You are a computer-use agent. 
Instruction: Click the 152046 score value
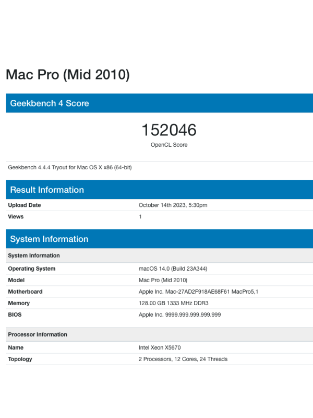tap(169, 130)
